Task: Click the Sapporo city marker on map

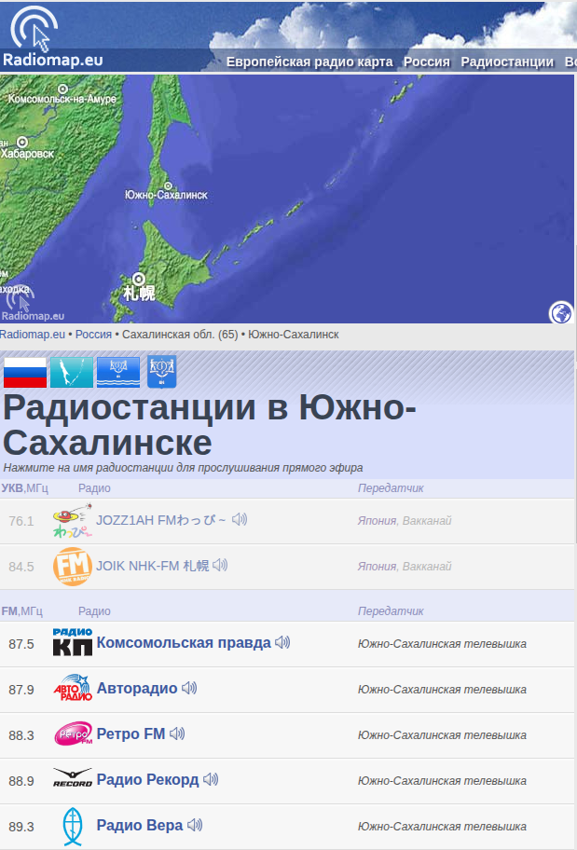Action: coord(139,279)
